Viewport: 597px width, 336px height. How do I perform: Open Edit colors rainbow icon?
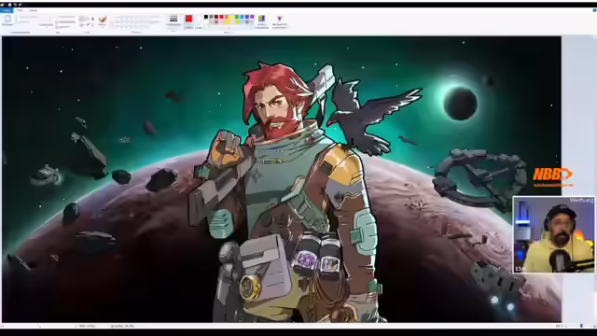(x=261, y=19)
